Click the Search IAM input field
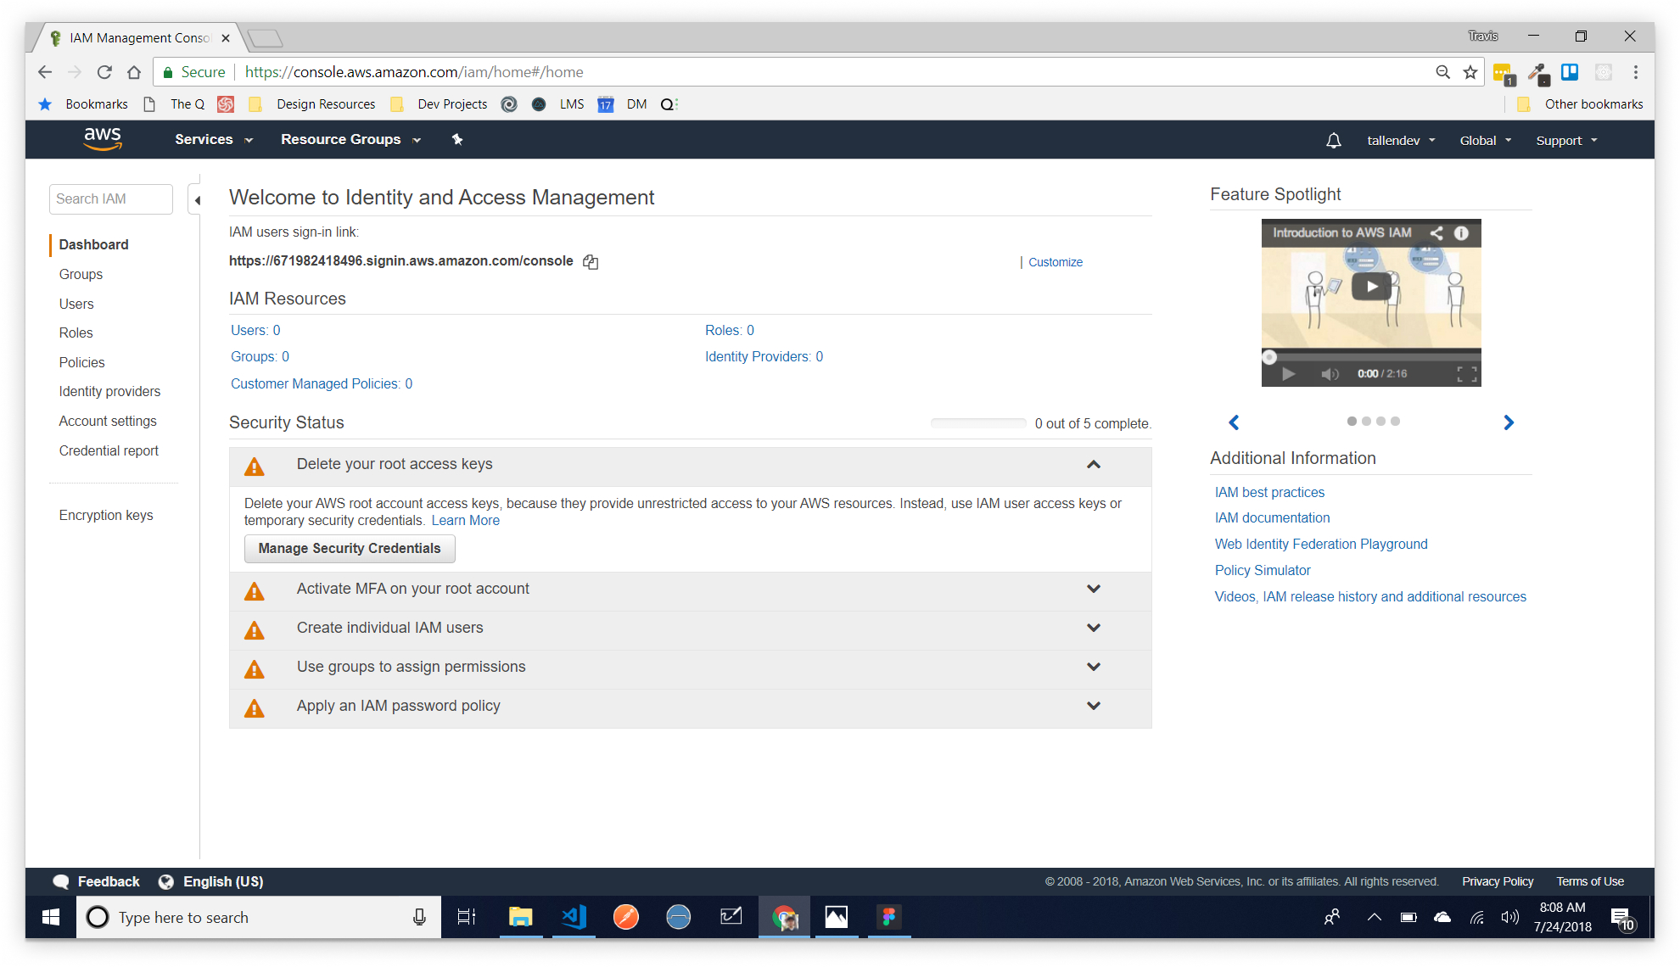Screen dimensions: 1680x967 (x=110, y=199)
